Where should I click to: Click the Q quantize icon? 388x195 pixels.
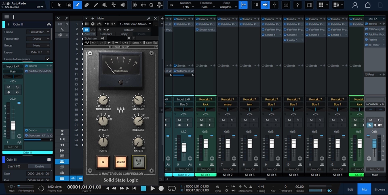(152, 5)
